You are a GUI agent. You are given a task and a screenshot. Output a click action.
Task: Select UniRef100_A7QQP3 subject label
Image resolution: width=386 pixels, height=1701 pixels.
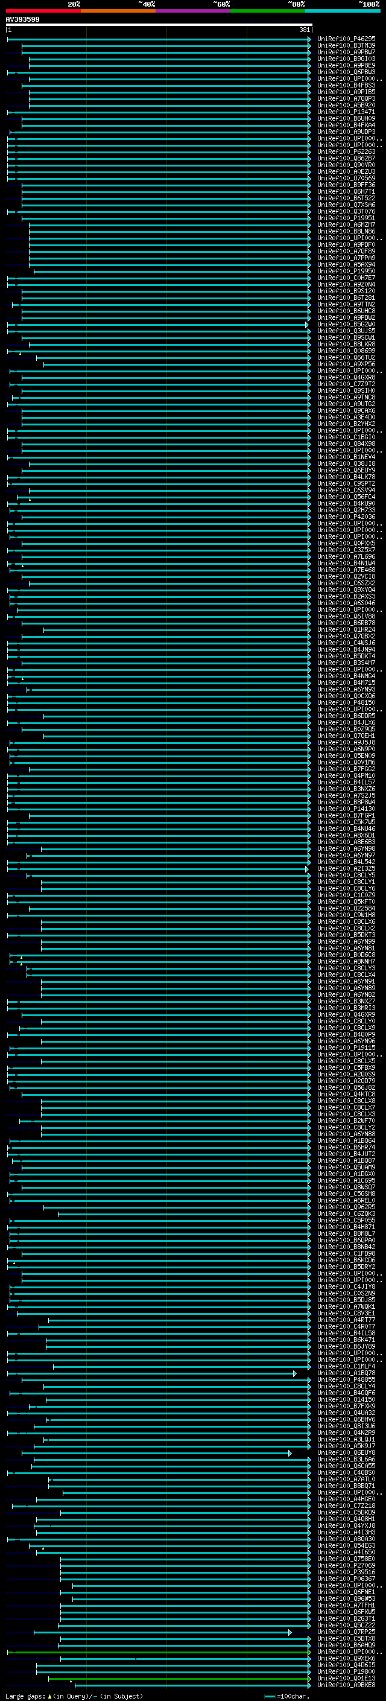346,98
